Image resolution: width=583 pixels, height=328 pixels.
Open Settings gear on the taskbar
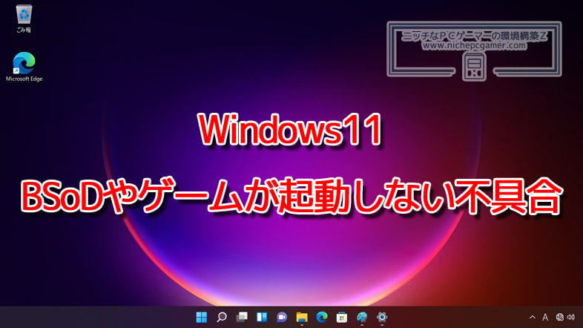pos(382,317)
